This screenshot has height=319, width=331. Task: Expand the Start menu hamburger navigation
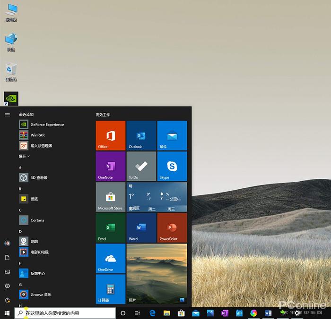click(x=7, y=115)
